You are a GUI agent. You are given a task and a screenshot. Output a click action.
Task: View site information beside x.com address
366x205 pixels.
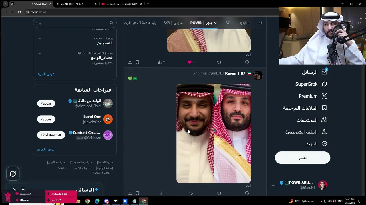tap(27, 12)
